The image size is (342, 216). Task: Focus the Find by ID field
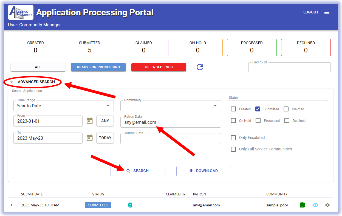pyautogui.click(x=290, y=67)
